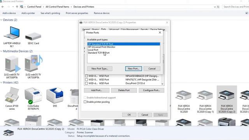Enable printer pooling checkbox
This screenshot has height=140, width=249.
[x=85, y=102]
